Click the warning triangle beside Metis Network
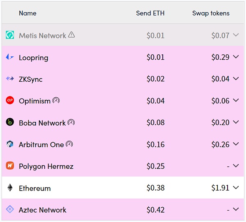The width and height of the screenshot is (246, 222). 71,35
